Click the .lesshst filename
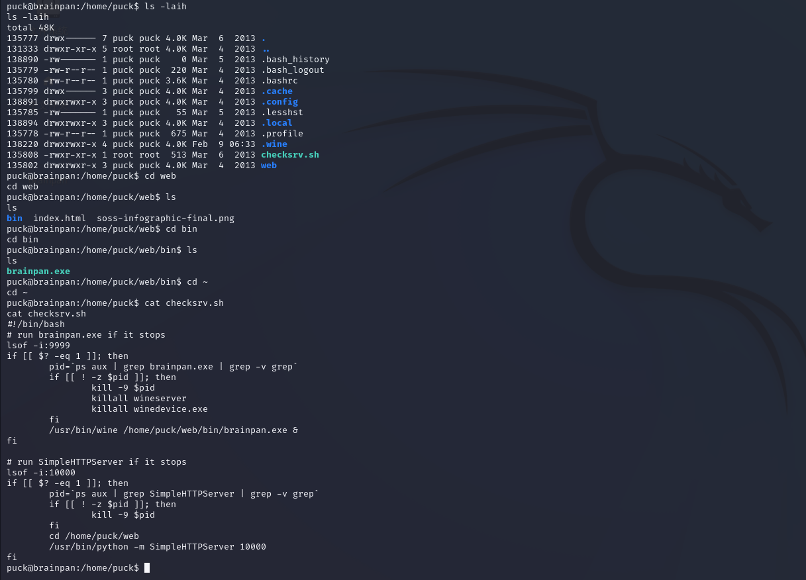The height and width of the screenshot is (580, 806). [x=282, y=113]
